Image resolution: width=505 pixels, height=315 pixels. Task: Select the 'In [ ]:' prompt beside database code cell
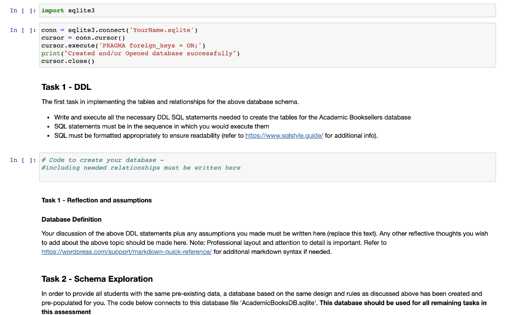coord(23,160)
